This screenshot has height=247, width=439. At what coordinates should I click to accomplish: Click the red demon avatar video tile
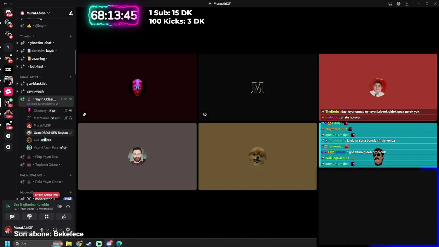137,87
